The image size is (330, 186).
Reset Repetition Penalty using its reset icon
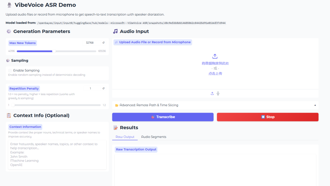103,88
